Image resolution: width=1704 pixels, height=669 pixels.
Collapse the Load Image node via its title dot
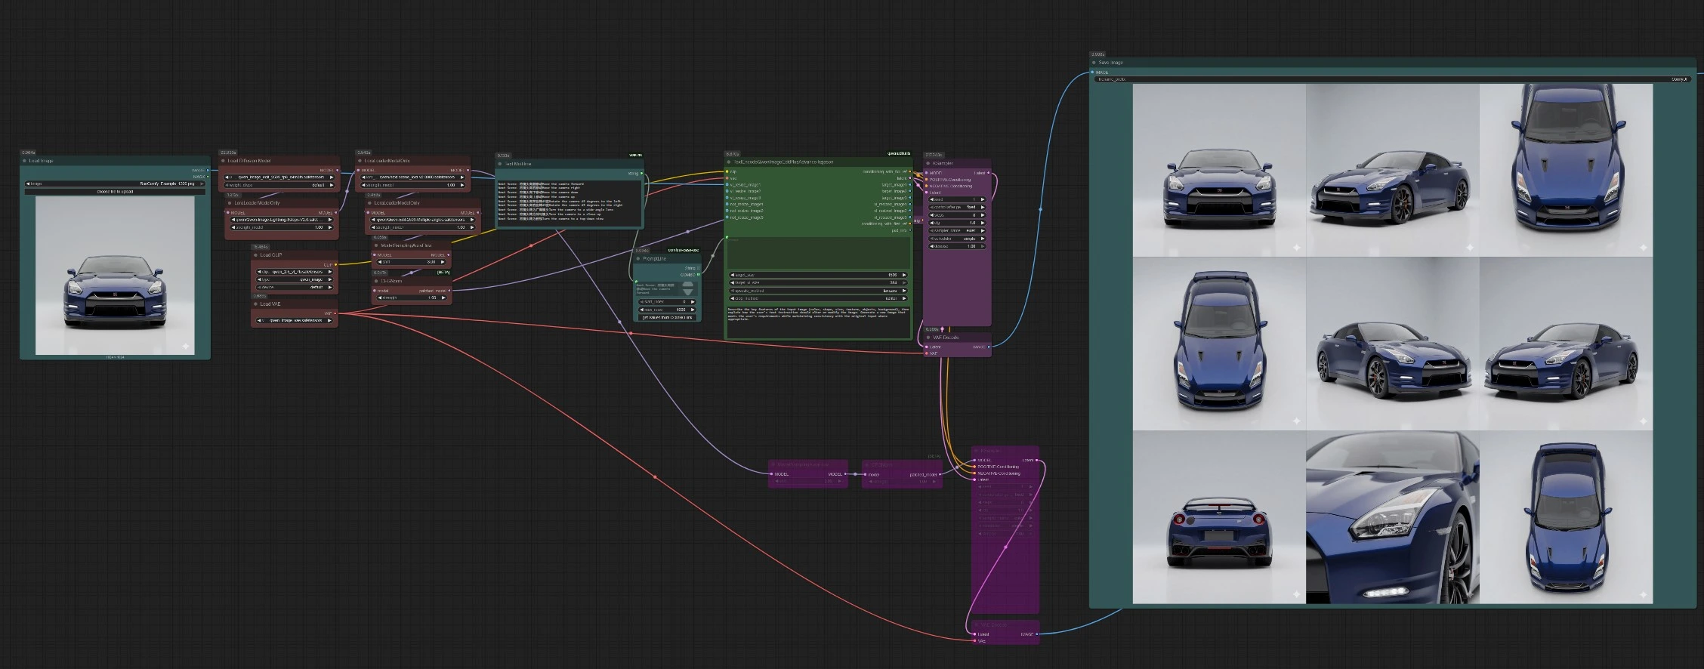[x=25, y=161]
